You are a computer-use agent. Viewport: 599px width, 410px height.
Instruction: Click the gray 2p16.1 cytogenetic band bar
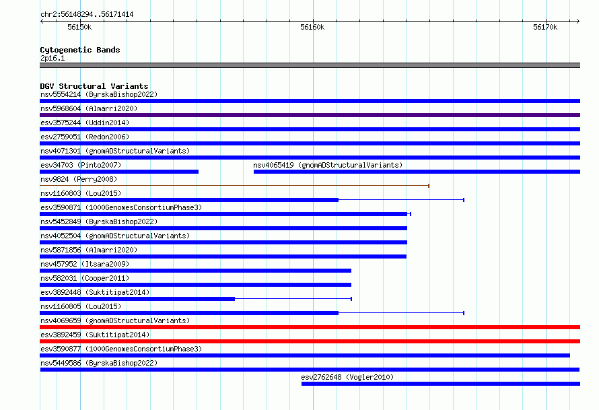[310, 65]
